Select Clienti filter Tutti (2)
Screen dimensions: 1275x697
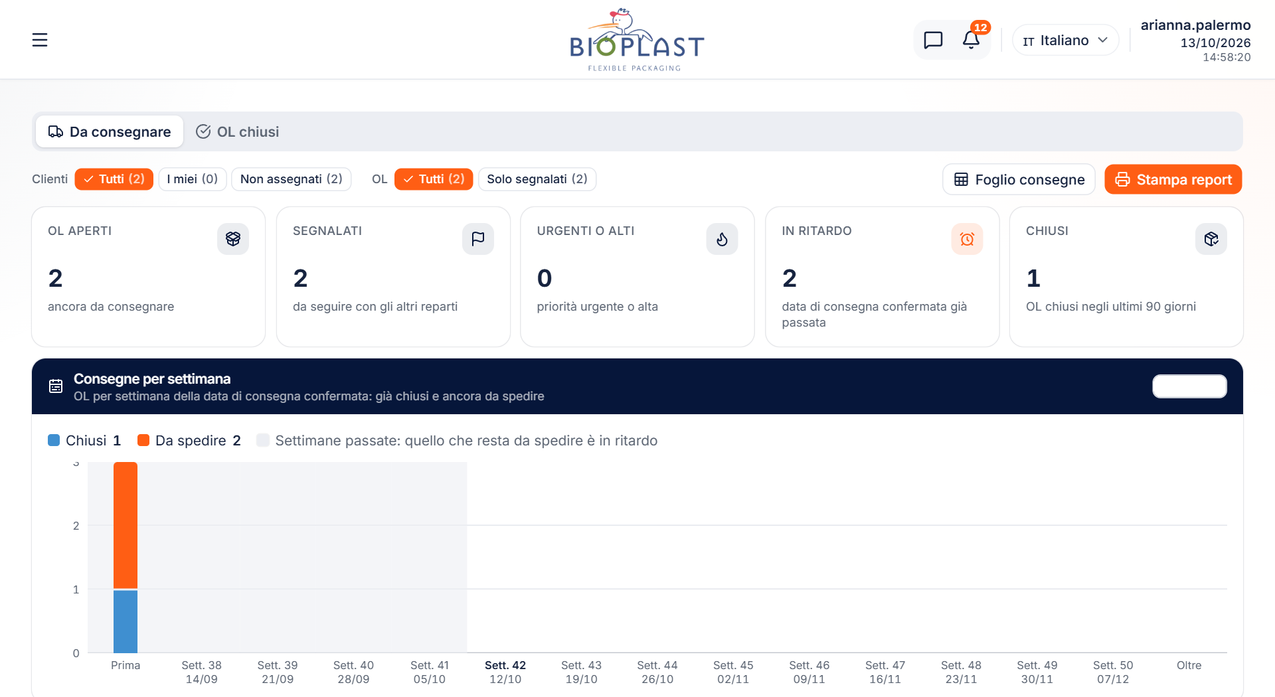(114, 179)
